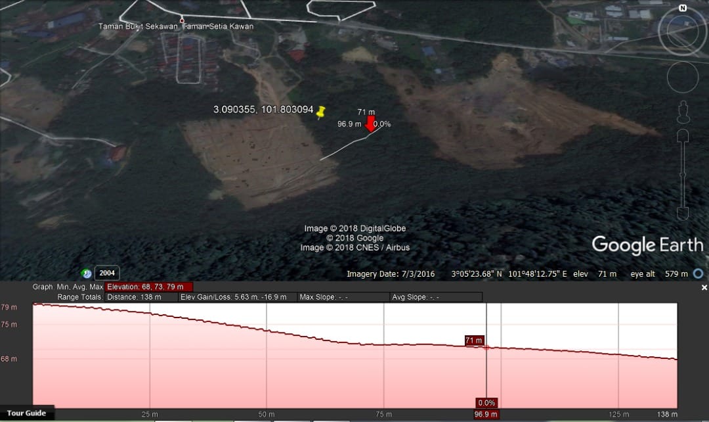
Task: Close the elevation profile panel
Action: pyautogui.click(x=704, y=287)
